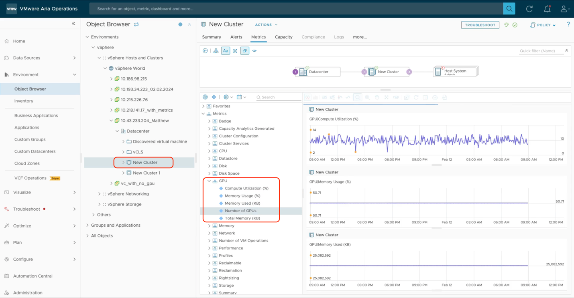Expand the vSphere Networking node
The width and height of the screenshot is (574, 298).
(x=99, y=194)
